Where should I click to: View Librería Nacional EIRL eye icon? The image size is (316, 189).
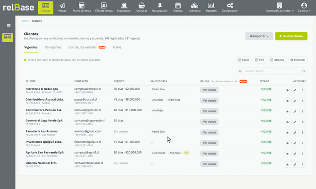(287, 164)
